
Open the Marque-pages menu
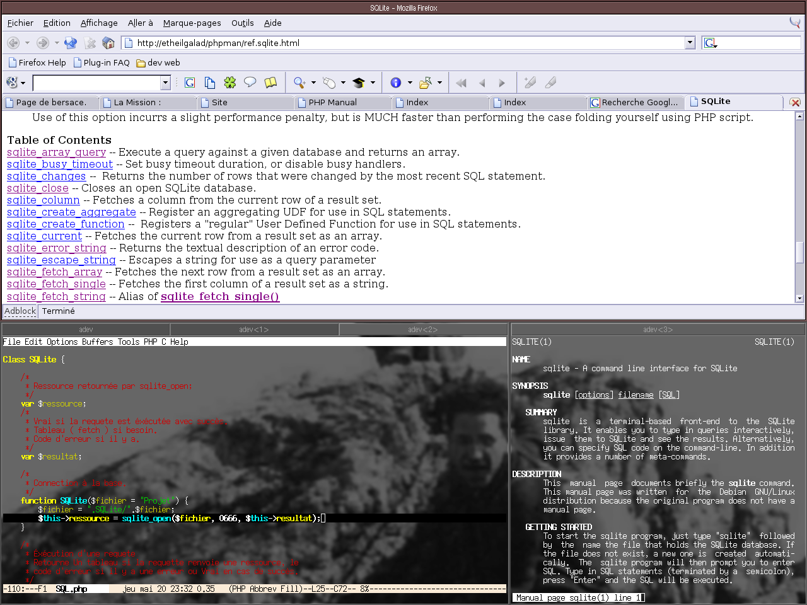point(192,23)
